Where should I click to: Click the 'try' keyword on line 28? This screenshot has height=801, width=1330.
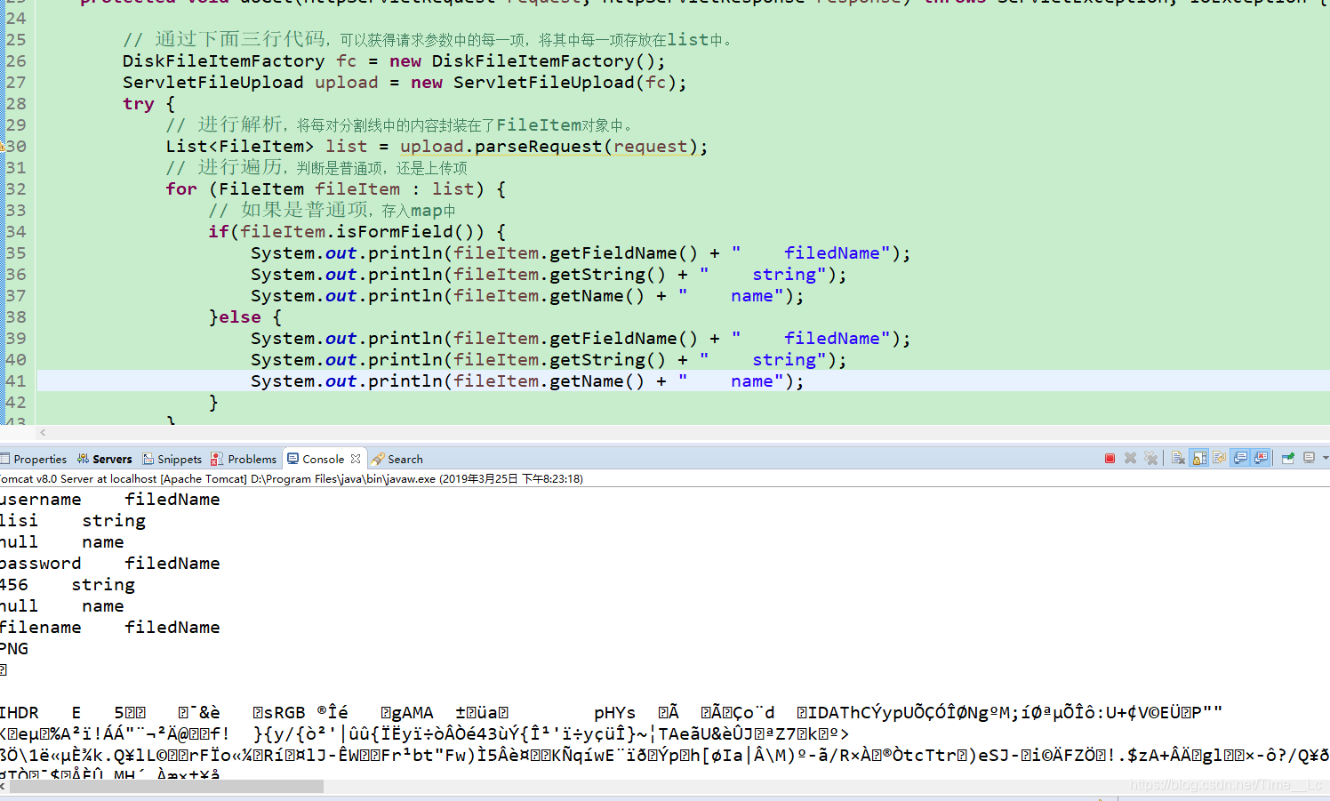(x=139, y=104)
